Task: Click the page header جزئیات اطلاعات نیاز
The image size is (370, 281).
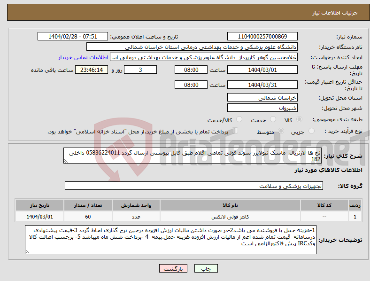Action: (335, 13)
